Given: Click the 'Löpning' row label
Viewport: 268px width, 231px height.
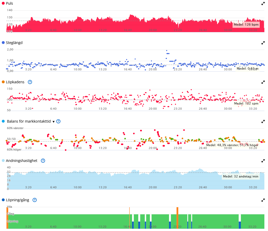Looking at the screenshot, I should [x=12, y=221].
